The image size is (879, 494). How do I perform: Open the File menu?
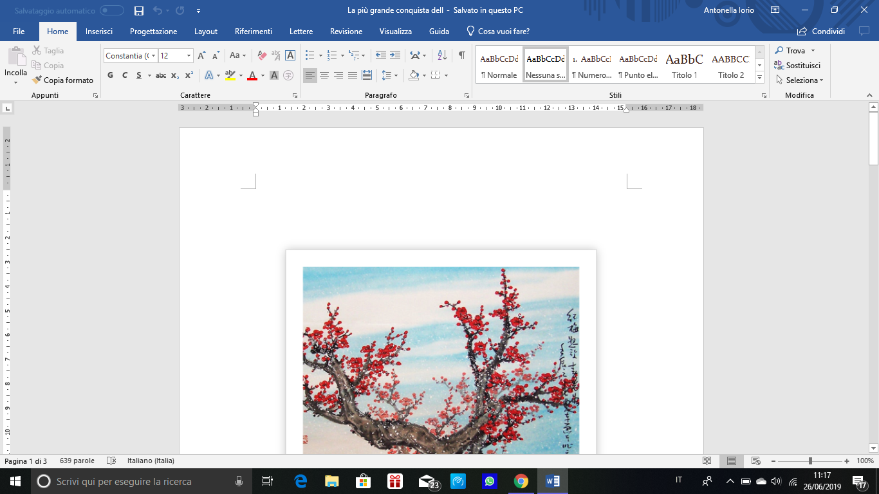pos(19,32)
